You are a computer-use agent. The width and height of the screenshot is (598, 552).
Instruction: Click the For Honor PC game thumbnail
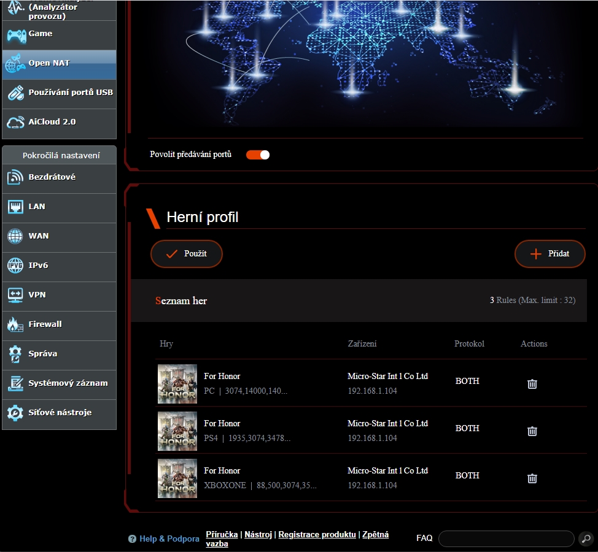pyautogui.click(x=177, y=384)
